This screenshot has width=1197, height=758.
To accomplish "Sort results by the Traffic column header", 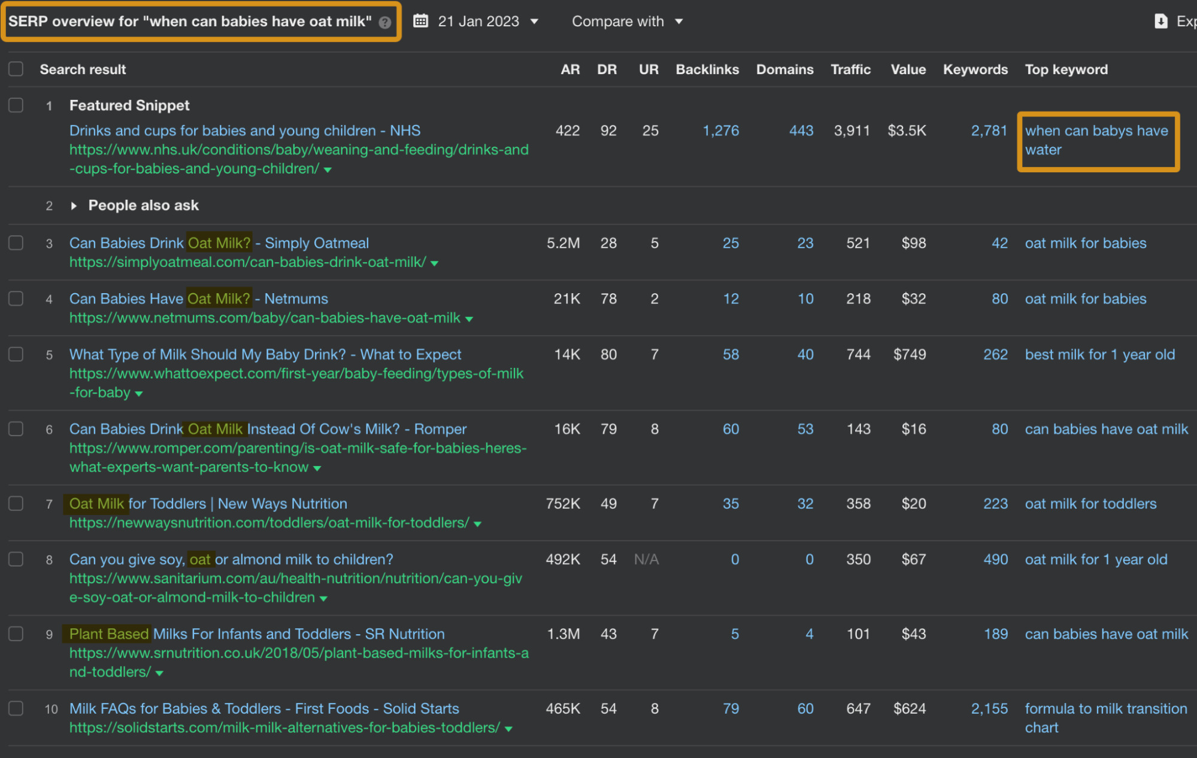I will point(850,69).
